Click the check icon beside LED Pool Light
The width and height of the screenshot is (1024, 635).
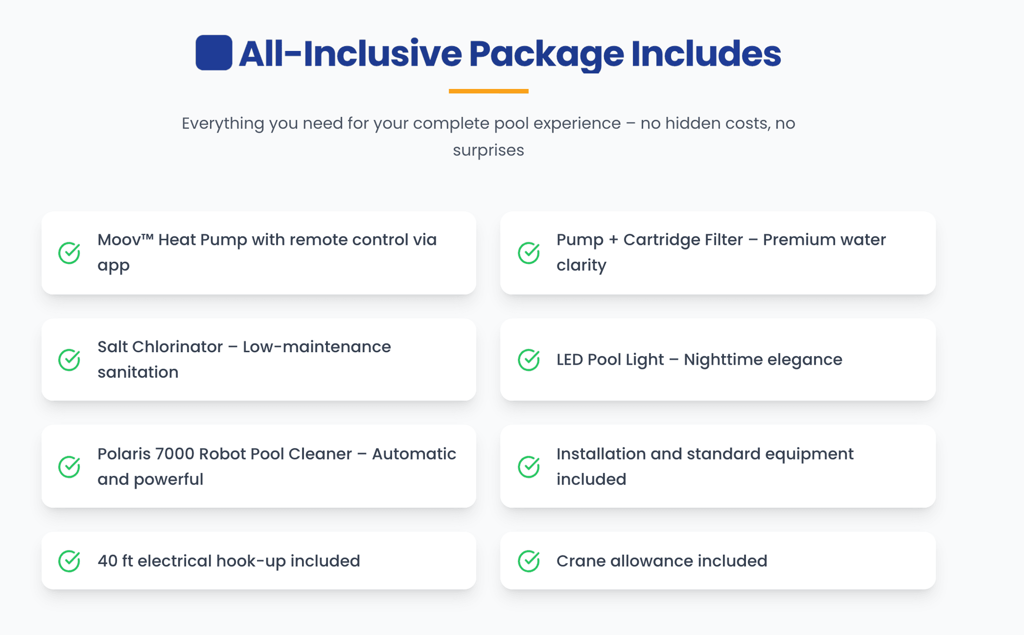point(528,360)
